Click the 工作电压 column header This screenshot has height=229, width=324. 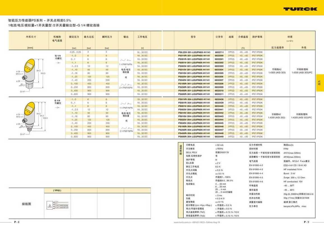(142, 37)
